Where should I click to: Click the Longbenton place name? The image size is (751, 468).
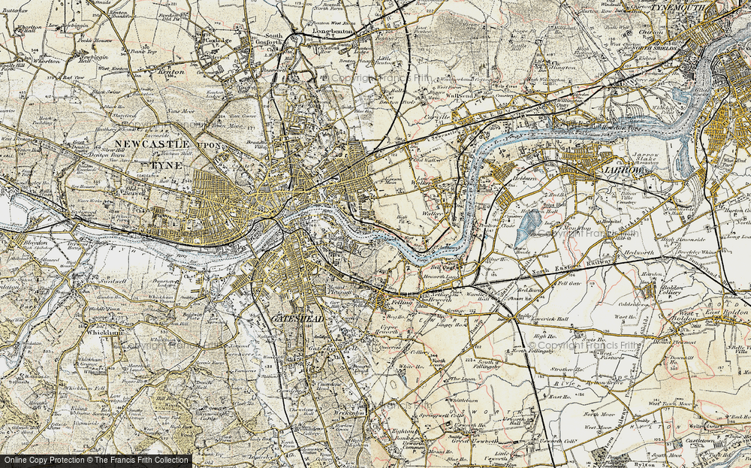(333, 32)
